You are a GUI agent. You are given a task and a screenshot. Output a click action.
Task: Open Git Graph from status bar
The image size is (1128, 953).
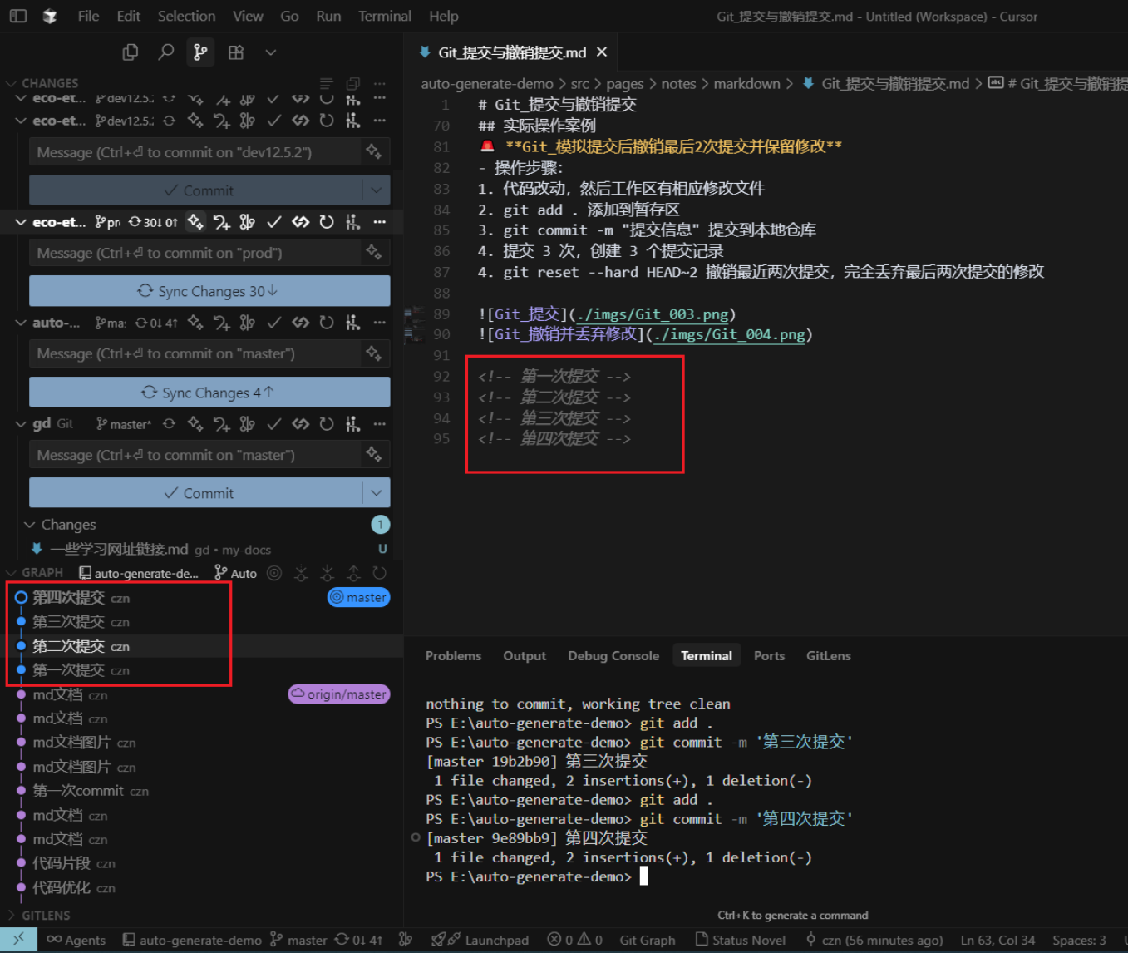coord(647,940)
